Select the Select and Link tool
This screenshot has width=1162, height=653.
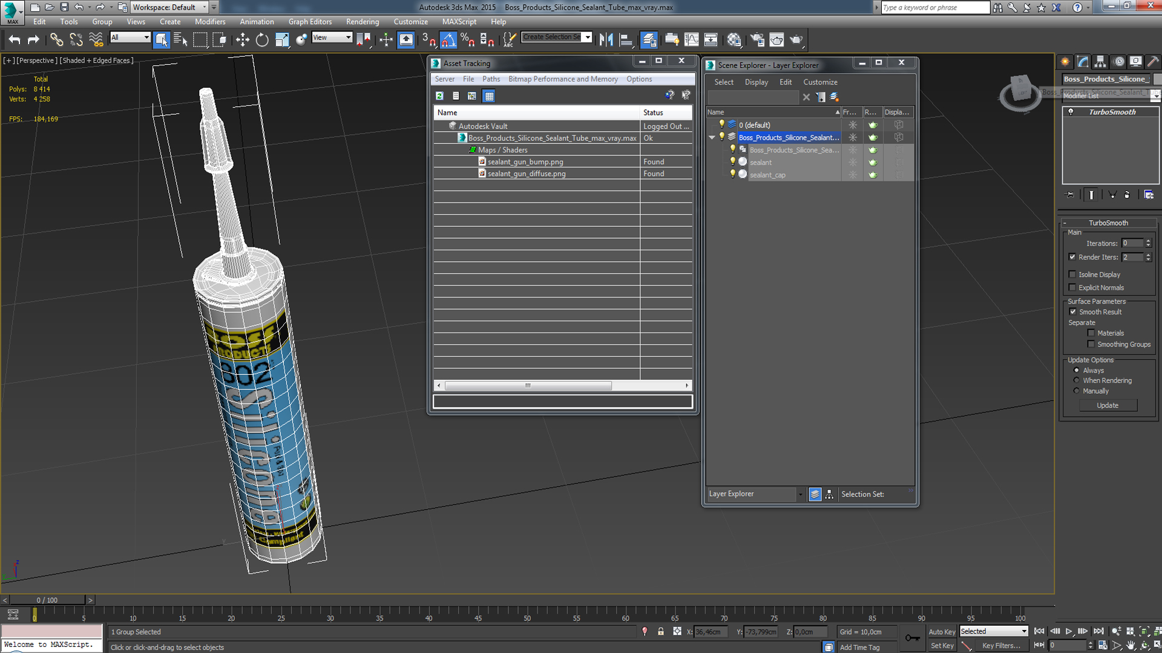(x=56, y=40)
